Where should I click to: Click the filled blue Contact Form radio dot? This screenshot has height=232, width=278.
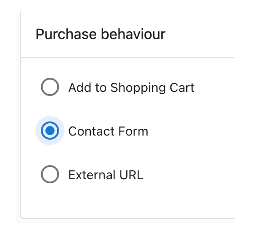(50, 131)
